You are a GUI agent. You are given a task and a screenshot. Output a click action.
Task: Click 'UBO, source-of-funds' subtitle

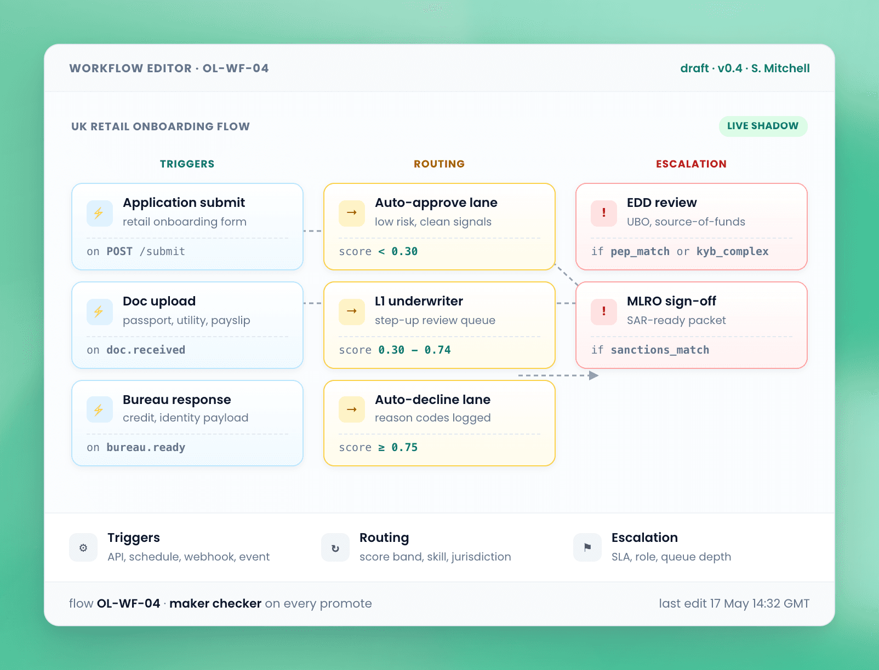(x=686, y=222)
